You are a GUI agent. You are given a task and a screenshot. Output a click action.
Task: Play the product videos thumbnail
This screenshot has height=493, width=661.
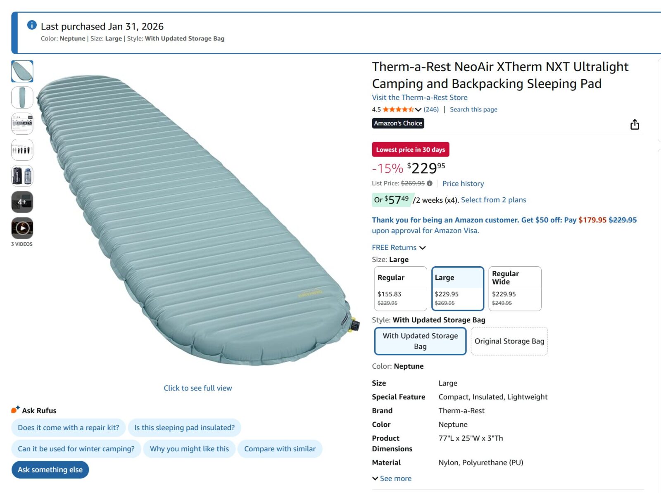point(22,228)
